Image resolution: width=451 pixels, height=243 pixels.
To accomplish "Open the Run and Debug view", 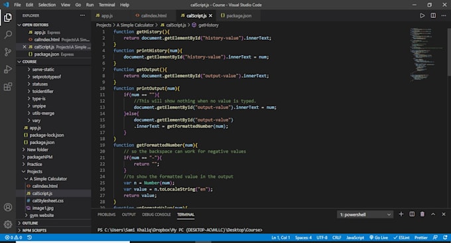I will tap(8, 70).
